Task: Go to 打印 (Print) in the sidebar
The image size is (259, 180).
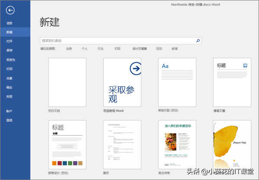Action: pos(10,69)
